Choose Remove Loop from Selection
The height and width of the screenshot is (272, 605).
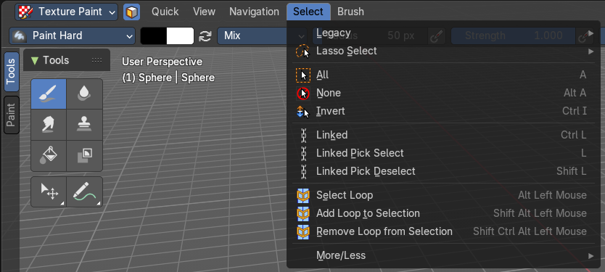pyautogui.click(x=444, y=231)
